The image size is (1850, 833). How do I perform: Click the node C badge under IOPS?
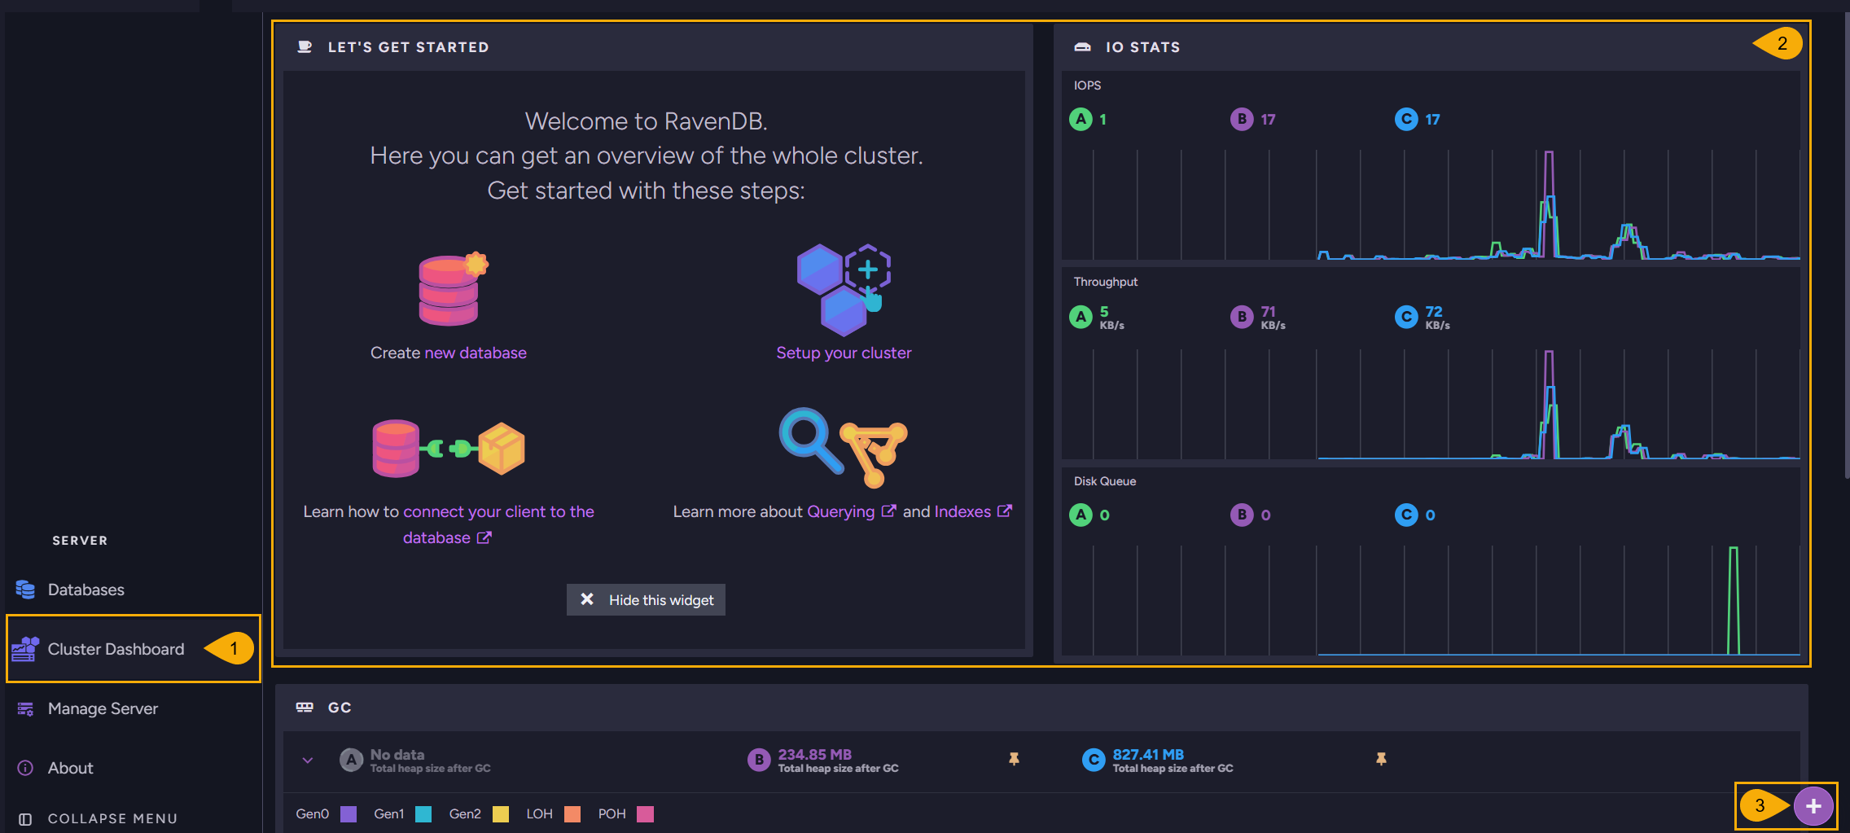(x=1406, y=120)
